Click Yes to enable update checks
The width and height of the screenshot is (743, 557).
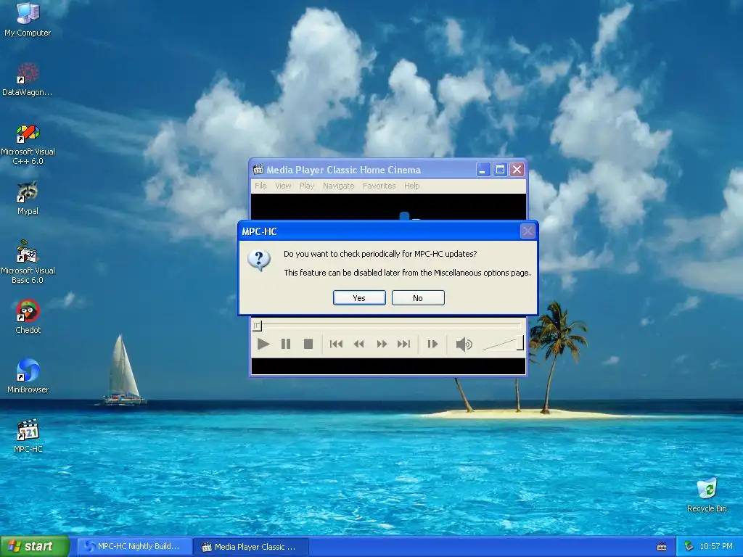click(359, 298)
